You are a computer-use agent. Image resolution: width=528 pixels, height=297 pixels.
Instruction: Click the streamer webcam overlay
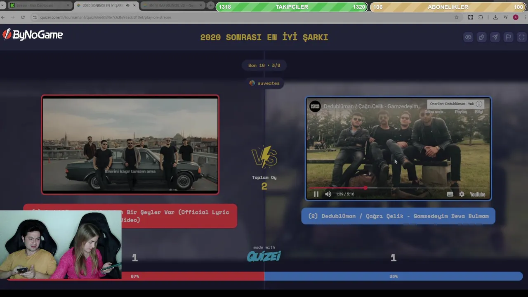[x=61, y=245]
